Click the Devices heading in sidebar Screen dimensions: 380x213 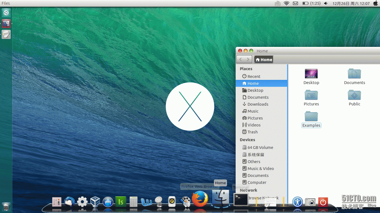tap(247, 140)
